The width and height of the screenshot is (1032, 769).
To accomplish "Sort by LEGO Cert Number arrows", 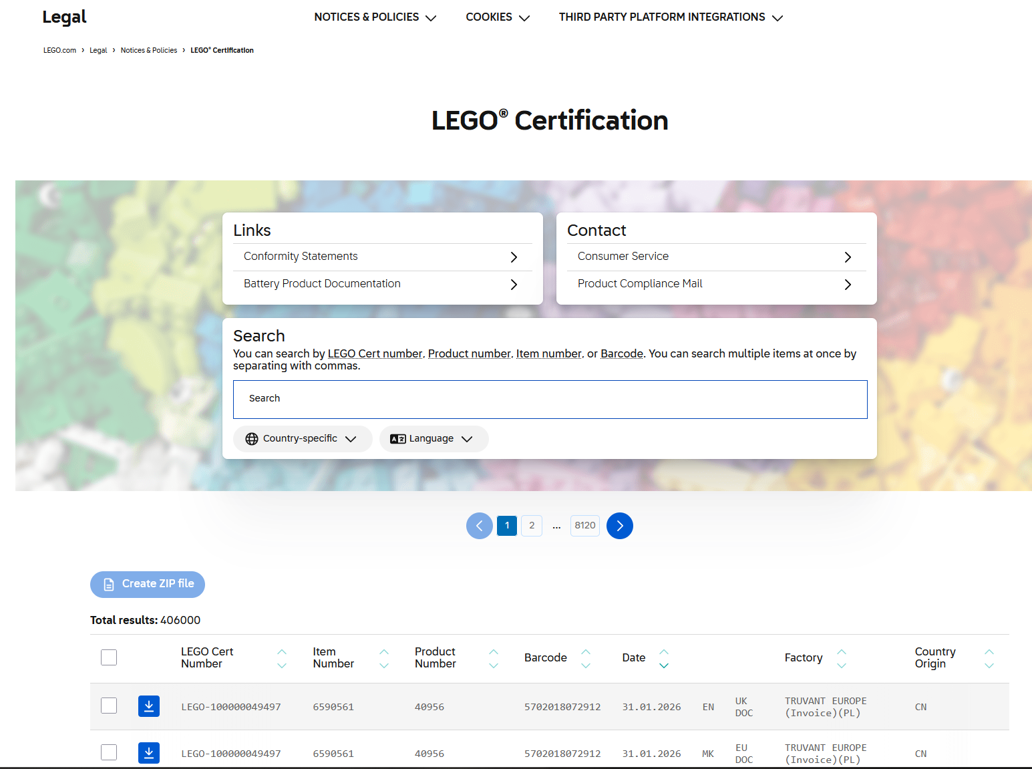I will (282, 658).
